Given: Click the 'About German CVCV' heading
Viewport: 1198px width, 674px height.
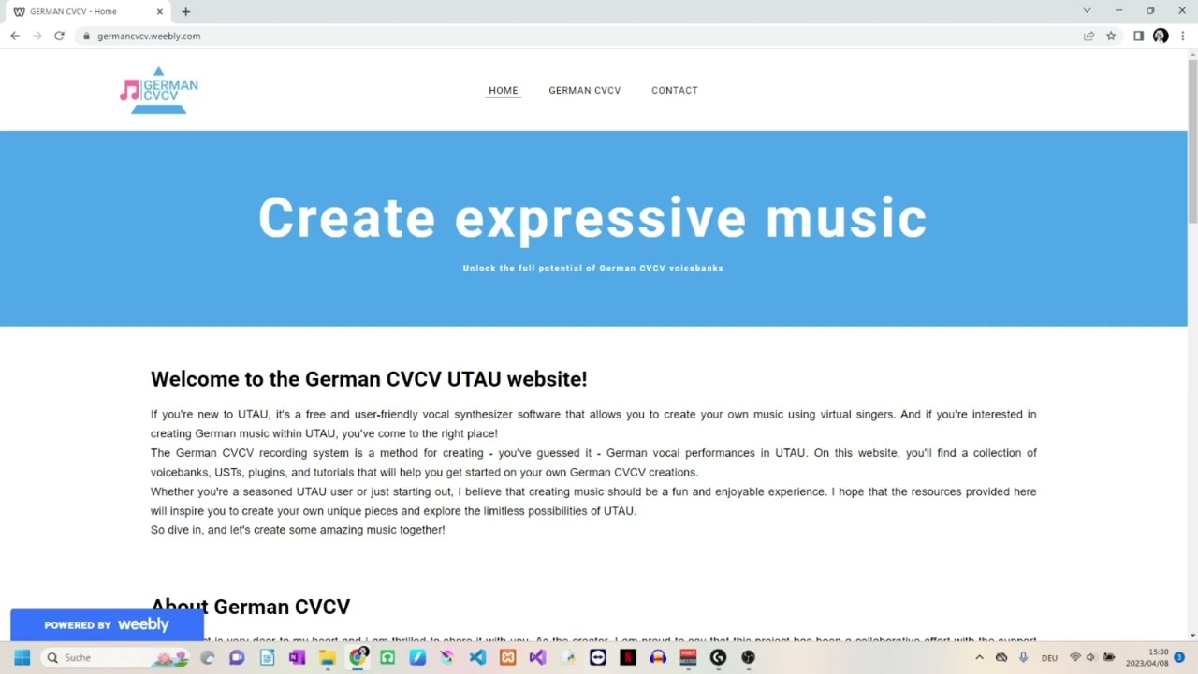Looking at the screenshot, I should click(250, 607).
